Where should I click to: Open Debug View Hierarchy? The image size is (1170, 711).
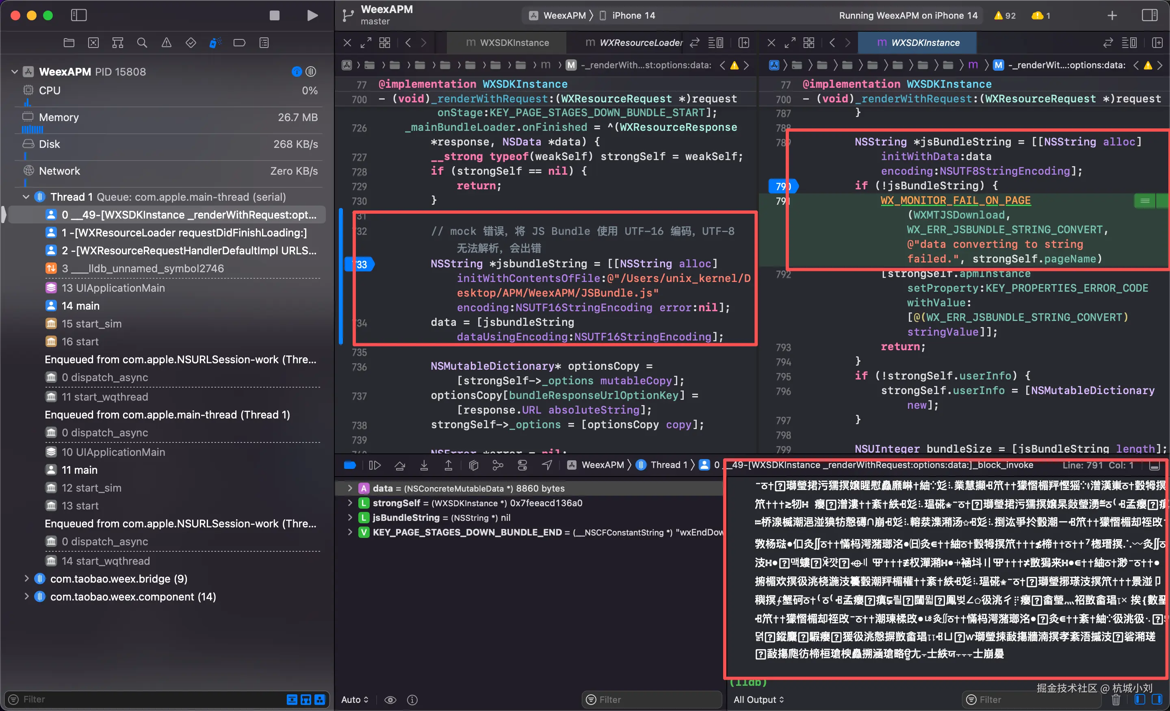point(473,465)
